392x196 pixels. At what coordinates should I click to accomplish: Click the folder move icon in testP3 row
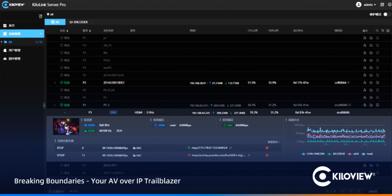371,68
